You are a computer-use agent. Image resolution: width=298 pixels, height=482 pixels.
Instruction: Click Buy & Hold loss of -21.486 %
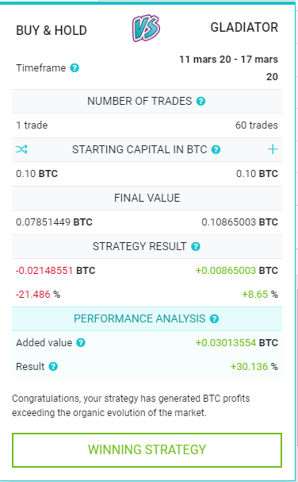pos(38,295)
